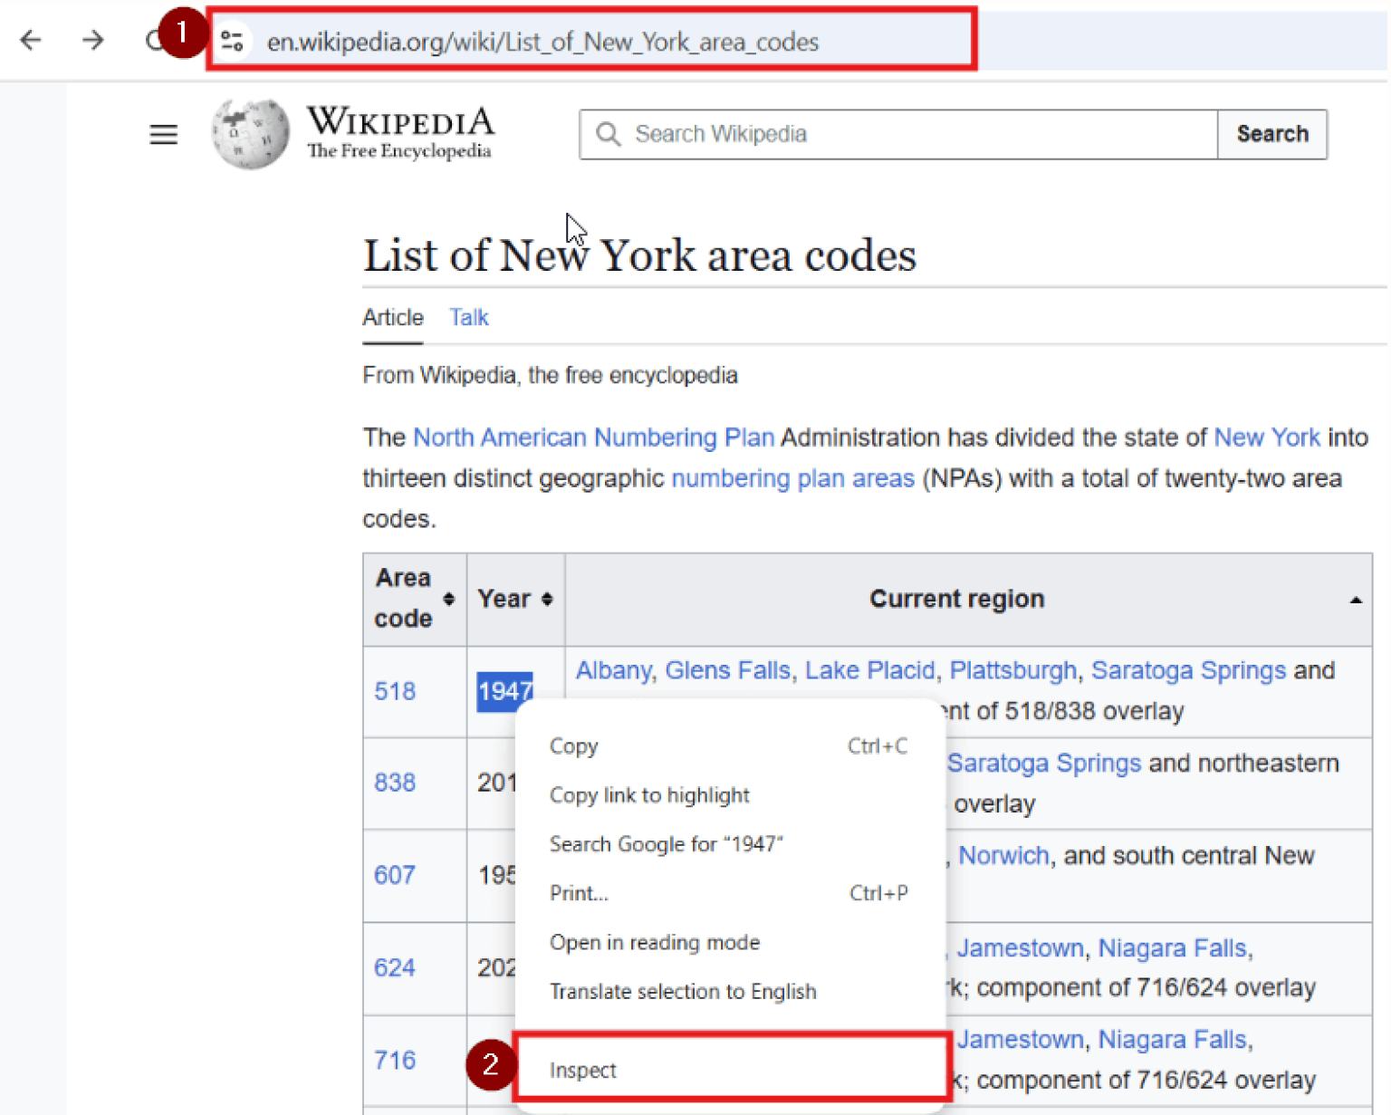Click the browser forward arrow

92,40
